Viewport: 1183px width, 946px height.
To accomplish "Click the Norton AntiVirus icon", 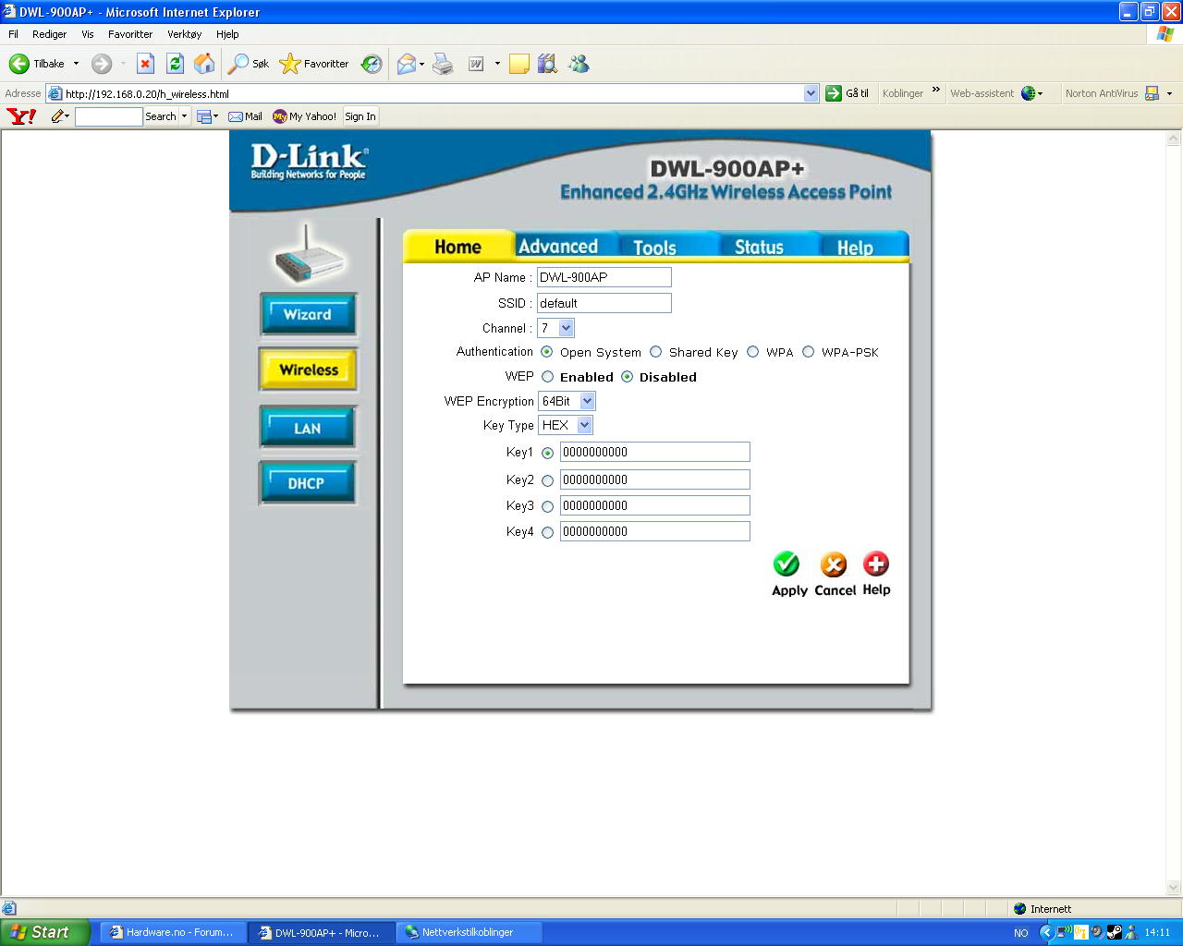I will click(x=1152, y=93).
